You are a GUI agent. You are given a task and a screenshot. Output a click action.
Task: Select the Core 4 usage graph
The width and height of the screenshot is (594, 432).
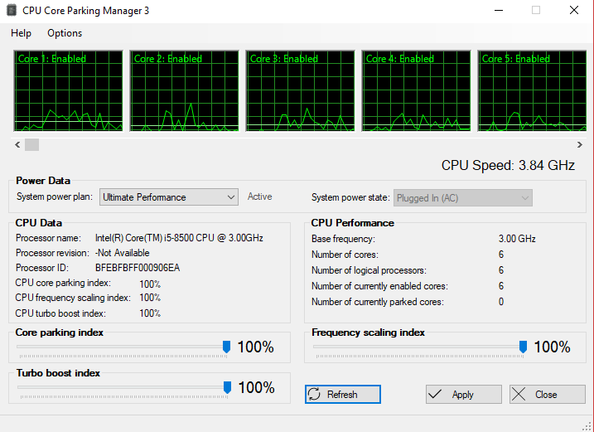coord(417,90)
